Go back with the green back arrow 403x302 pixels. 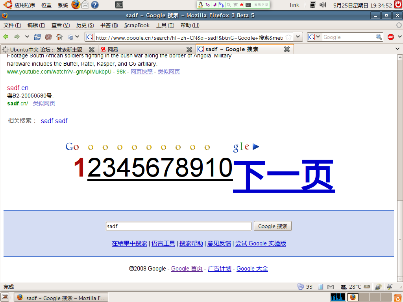[x=6, y=37]
